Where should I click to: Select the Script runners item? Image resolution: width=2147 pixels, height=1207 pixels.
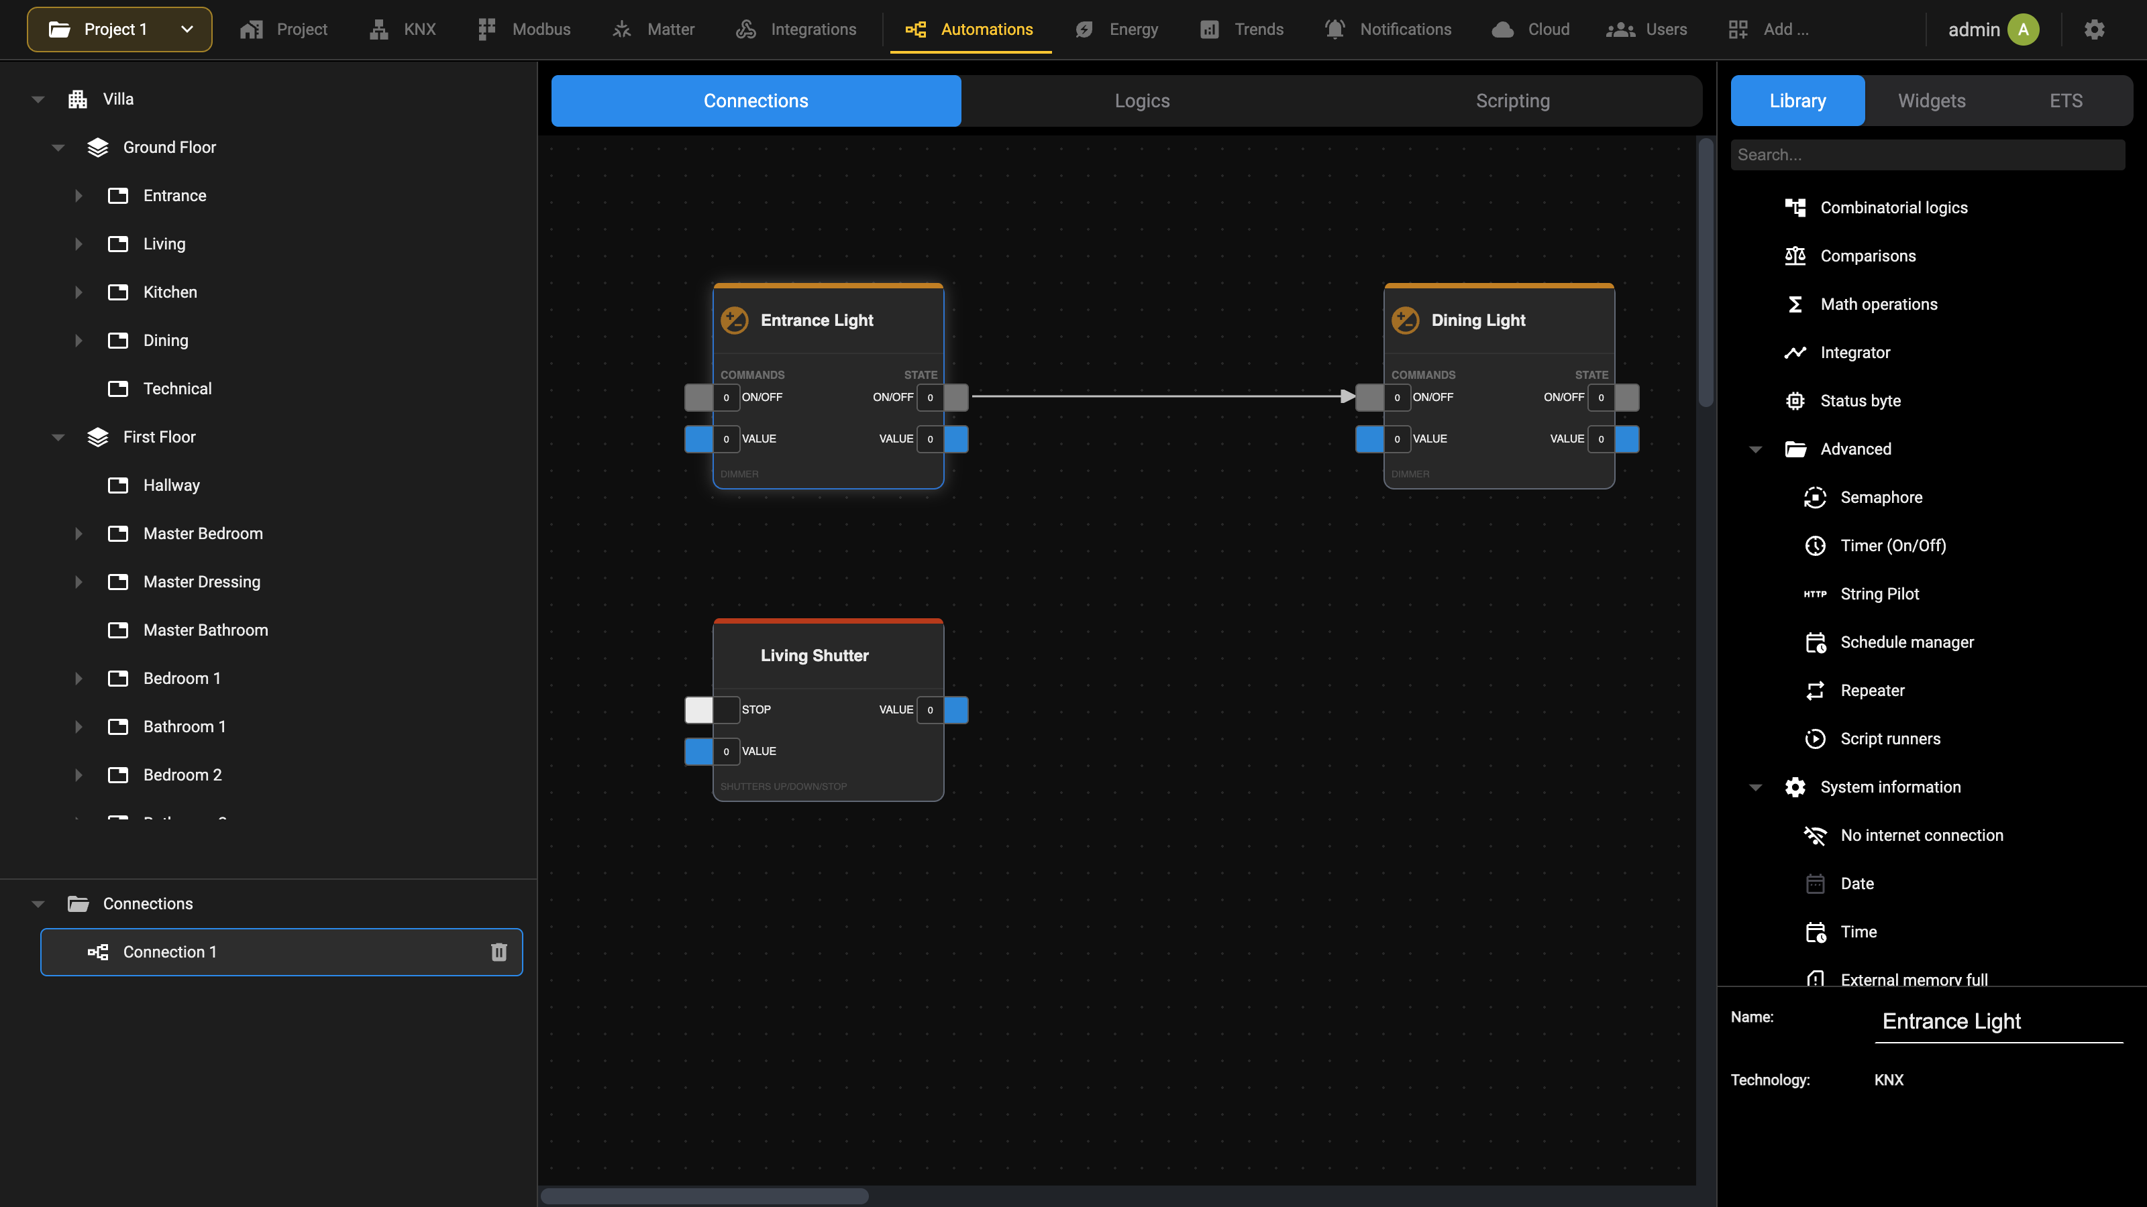tap(1889, 739)
